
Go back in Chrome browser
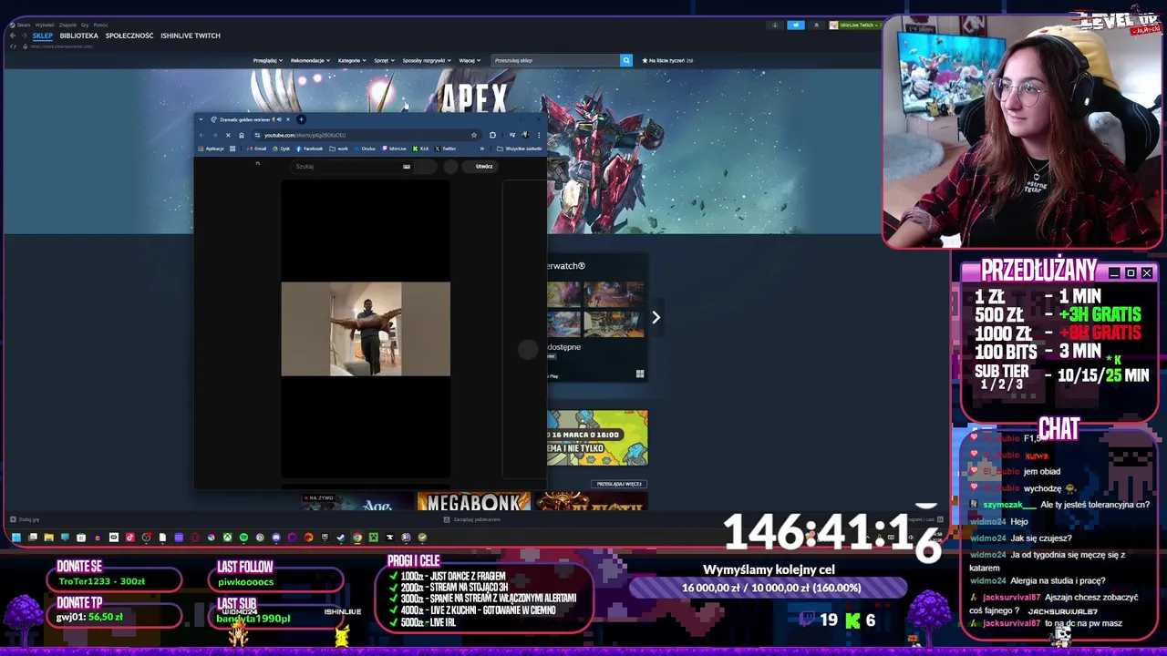201,135
